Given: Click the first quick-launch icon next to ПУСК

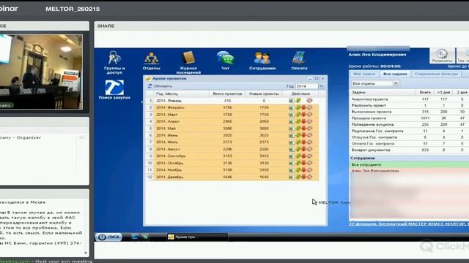Looking at the screenshot, I should pos(135,237).
